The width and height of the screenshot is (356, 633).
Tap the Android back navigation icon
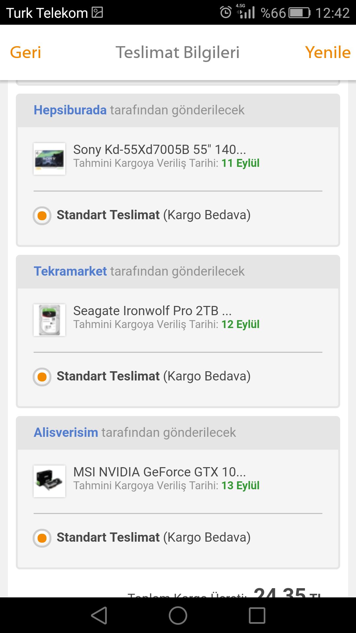coord(99,615)
